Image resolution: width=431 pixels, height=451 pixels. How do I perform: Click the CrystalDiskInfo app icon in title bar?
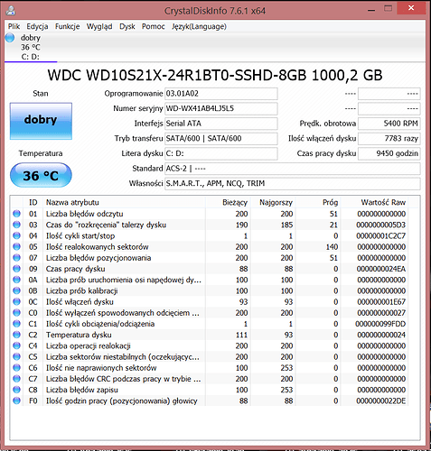[11, 11]
